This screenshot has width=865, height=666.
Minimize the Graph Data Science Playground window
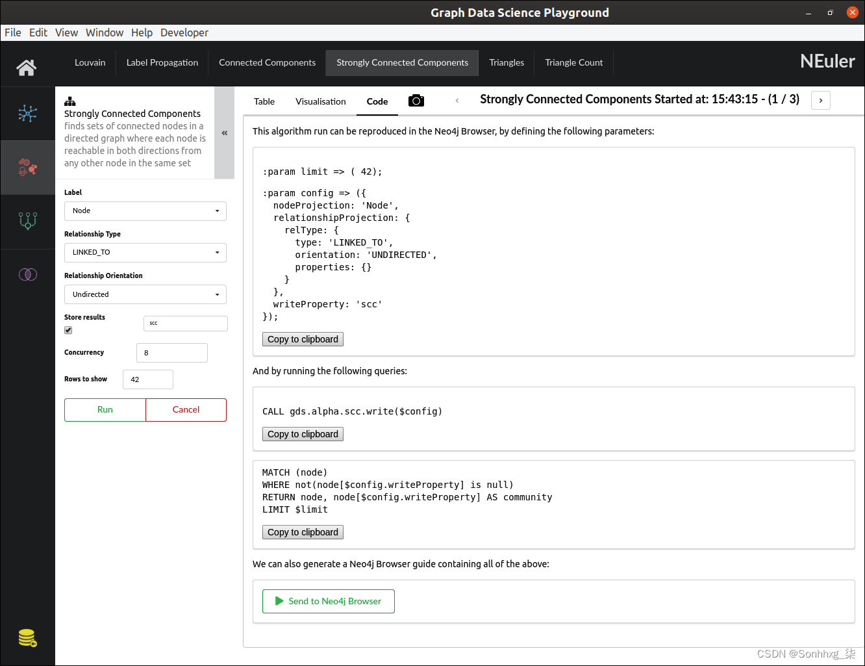(x=809, y=12)
